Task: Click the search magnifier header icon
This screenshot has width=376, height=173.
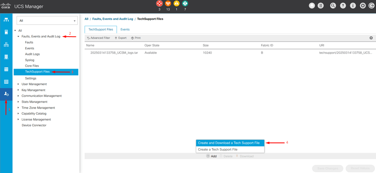Action: tap(333, 6)
